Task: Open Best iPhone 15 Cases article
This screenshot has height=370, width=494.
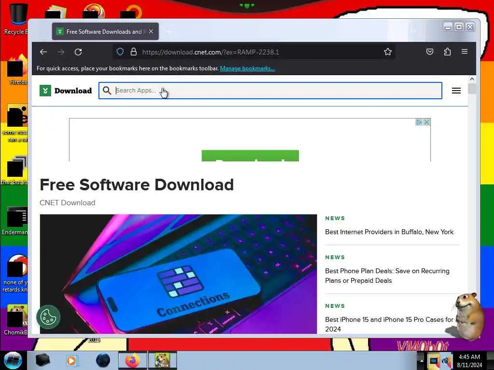Action: 389,324
